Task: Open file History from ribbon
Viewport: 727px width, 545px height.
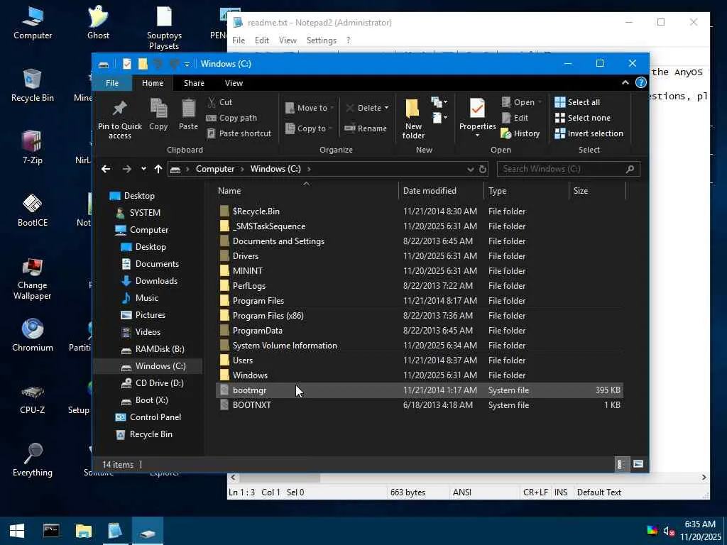Action: pyautogui.click(x=520, y=133)
